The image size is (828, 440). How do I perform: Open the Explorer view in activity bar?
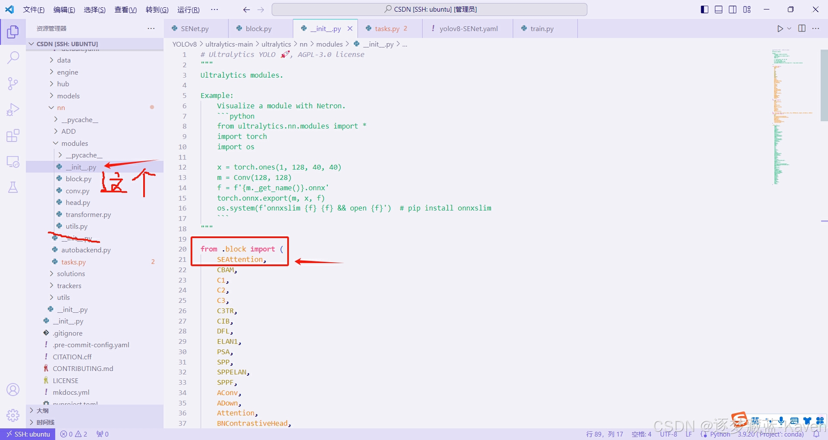point(13,31)
